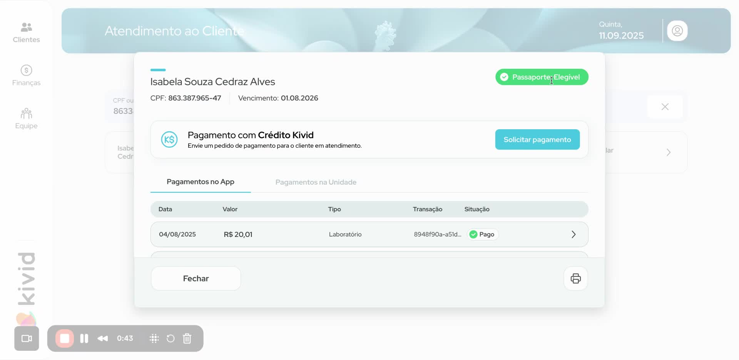Open the Finanças sidebar section
Viewport: 739px width, 360px height.
(26, 75)
